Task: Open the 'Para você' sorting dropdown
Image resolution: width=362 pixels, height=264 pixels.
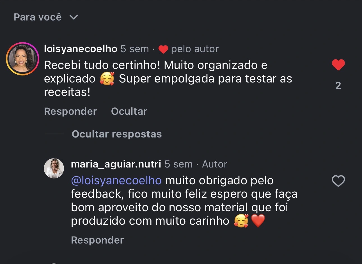Action: 38,17
